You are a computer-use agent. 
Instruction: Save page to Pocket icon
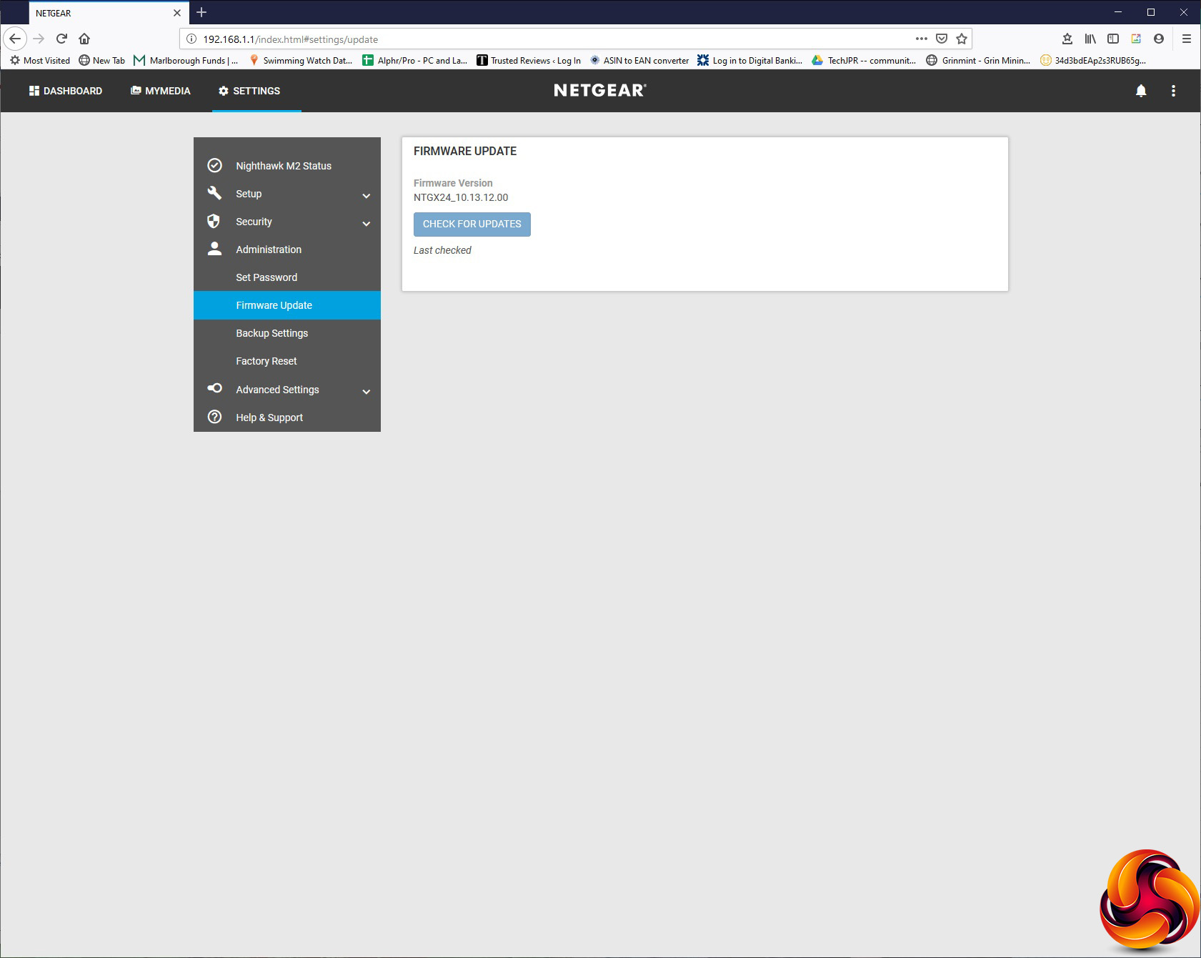click(942, 39)
